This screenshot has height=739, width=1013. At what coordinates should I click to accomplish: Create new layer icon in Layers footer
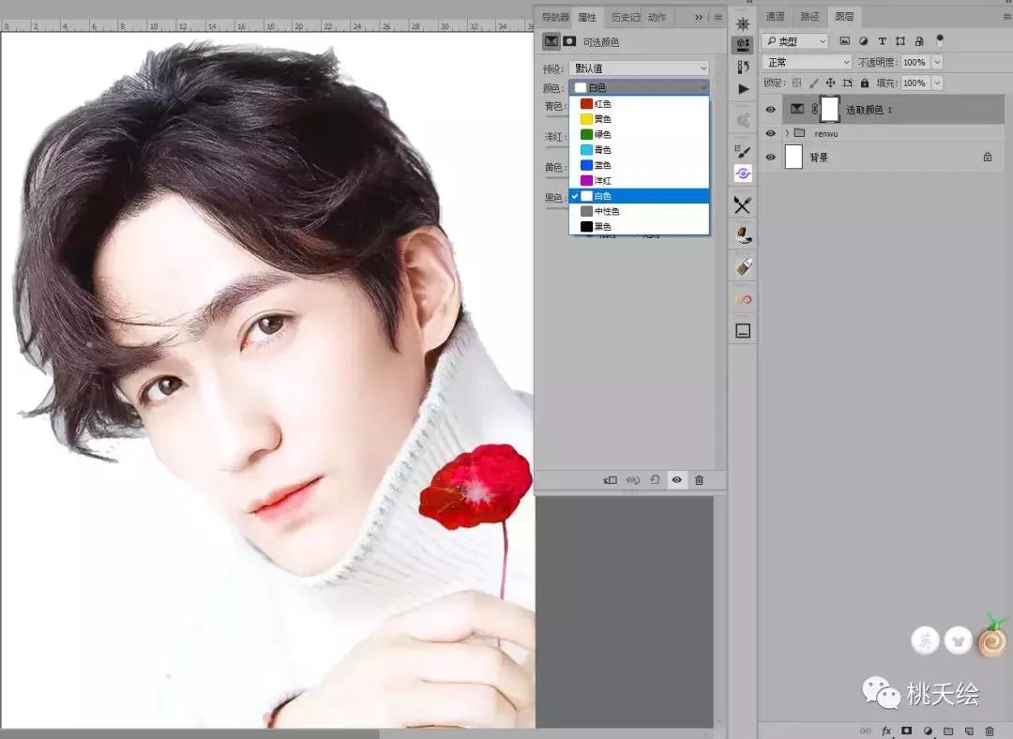969,731
